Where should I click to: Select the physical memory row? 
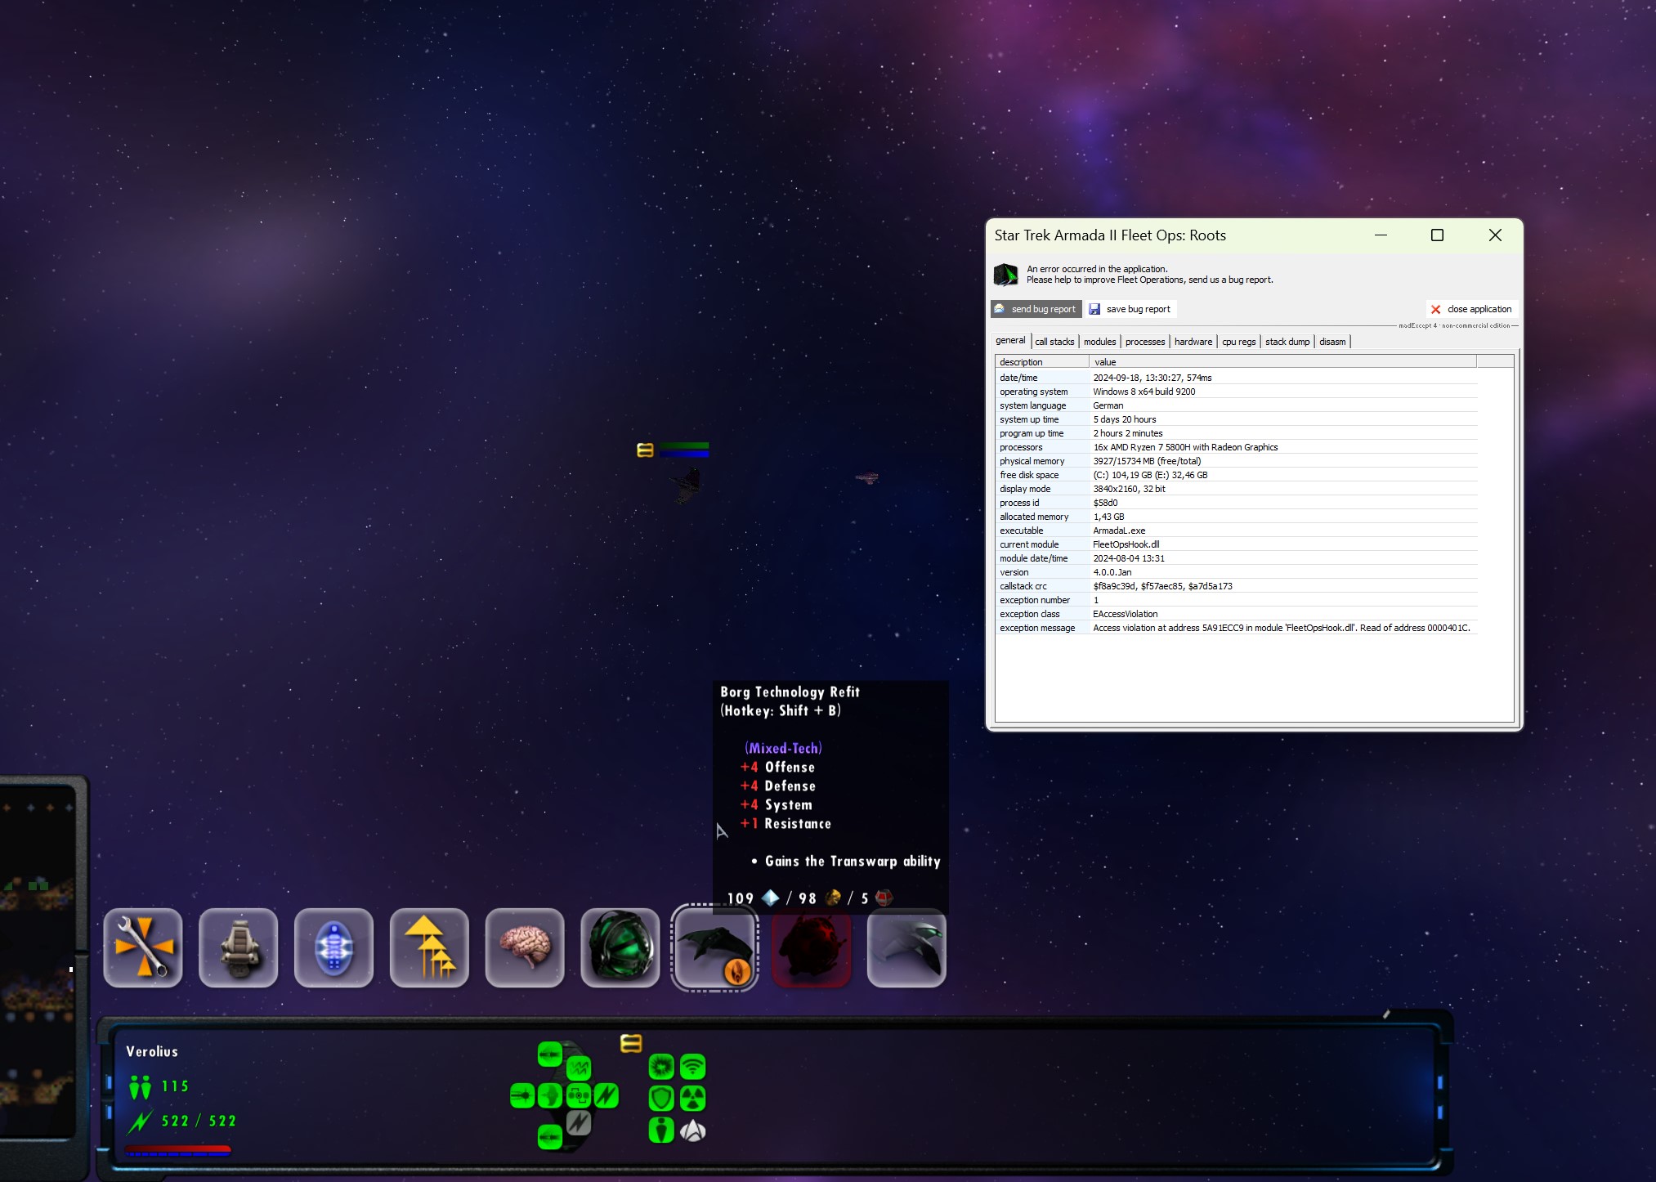(1236, 461)
